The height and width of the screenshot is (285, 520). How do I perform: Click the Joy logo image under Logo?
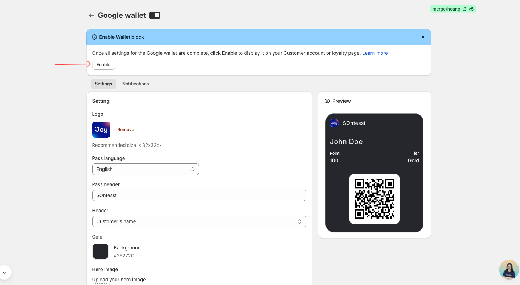(x=101, y=130)
